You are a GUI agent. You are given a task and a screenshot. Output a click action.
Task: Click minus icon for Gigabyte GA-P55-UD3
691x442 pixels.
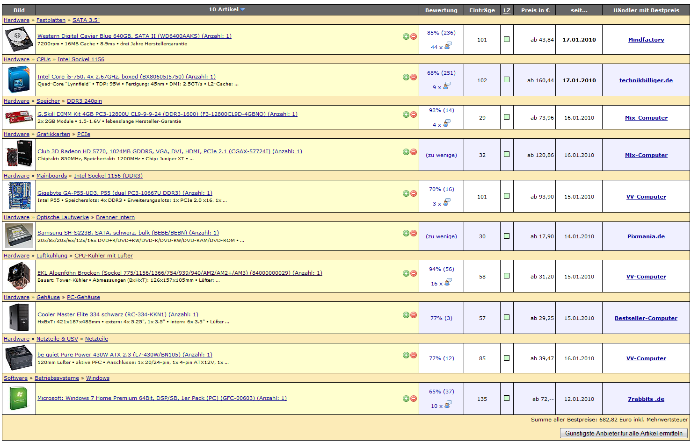pos(414,193)
